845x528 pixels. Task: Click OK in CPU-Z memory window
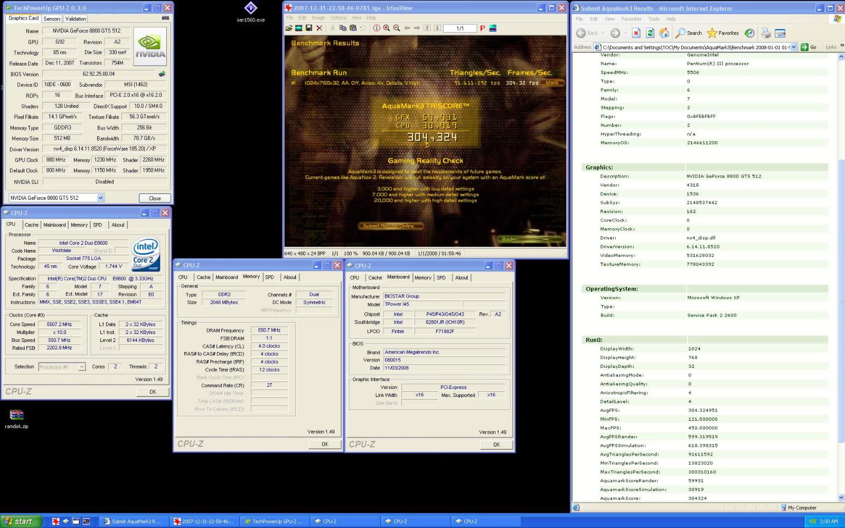(x=325, y=444)
